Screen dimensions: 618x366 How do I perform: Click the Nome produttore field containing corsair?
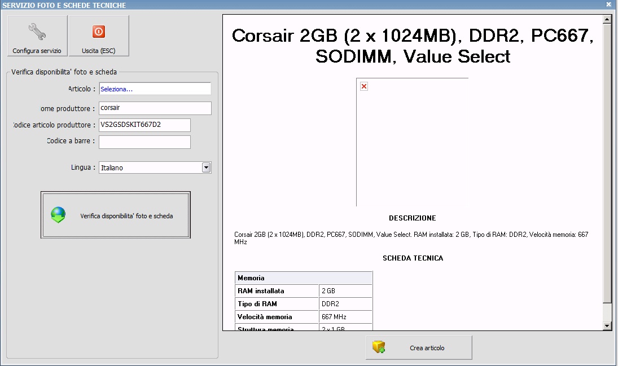tap(155, 108)
